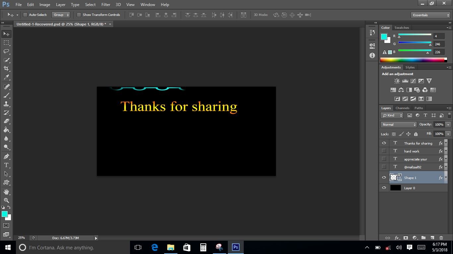The image size is (453, 254).
Task: Enable Auto-Select checkbox
Action: 25,15
